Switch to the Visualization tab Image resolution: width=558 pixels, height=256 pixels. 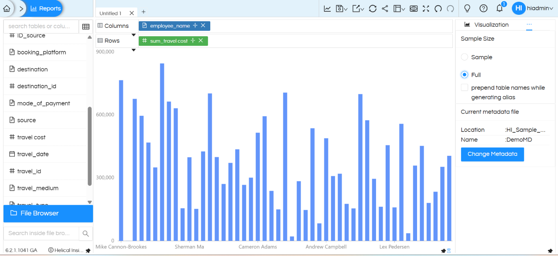pos(487,25)
